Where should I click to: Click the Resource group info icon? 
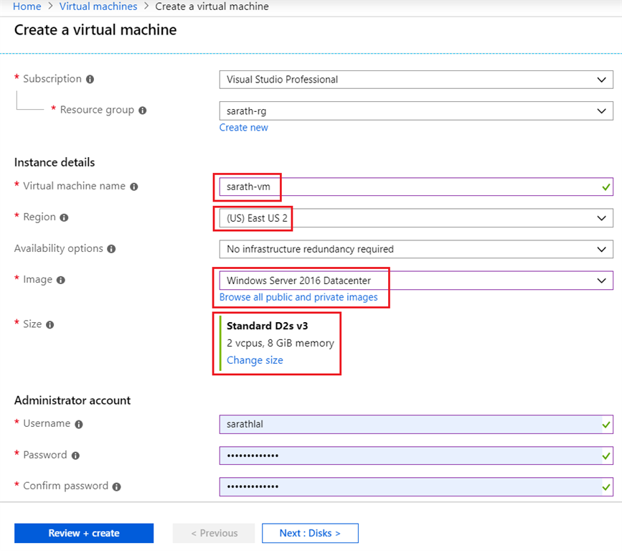tap(143, 110)
